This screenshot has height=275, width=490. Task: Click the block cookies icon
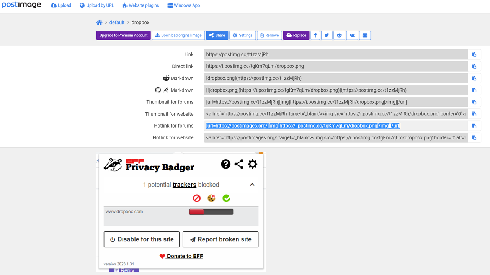click(211, 198)
